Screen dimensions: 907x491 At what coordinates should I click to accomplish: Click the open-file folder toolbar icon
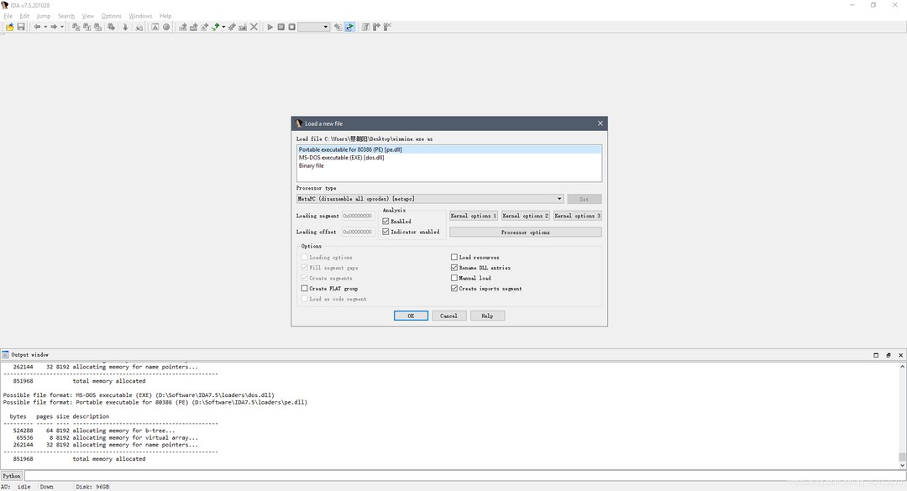(10, 27)
